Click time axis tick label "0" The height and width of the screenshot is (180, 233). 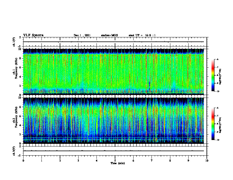23,161
